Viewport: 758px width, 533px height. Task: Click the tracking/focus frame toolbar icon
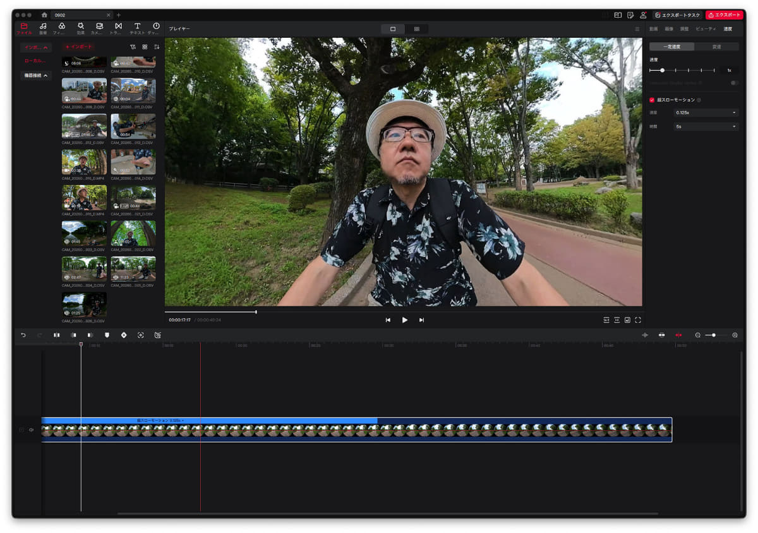click(140, 335)
